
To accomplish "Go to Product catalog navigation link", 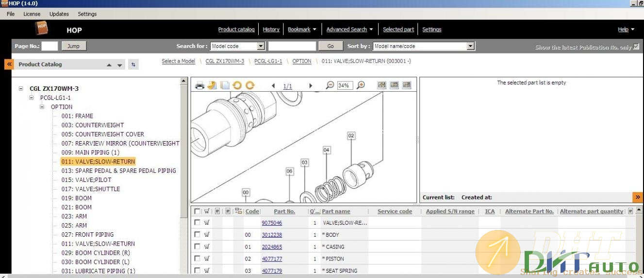I will pyautogui.click(x=236, y=30).
